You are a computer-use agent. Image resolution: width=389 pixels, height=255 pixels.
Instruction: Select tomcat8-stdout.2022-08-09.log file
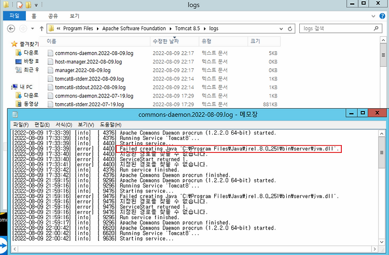[90, 88]
